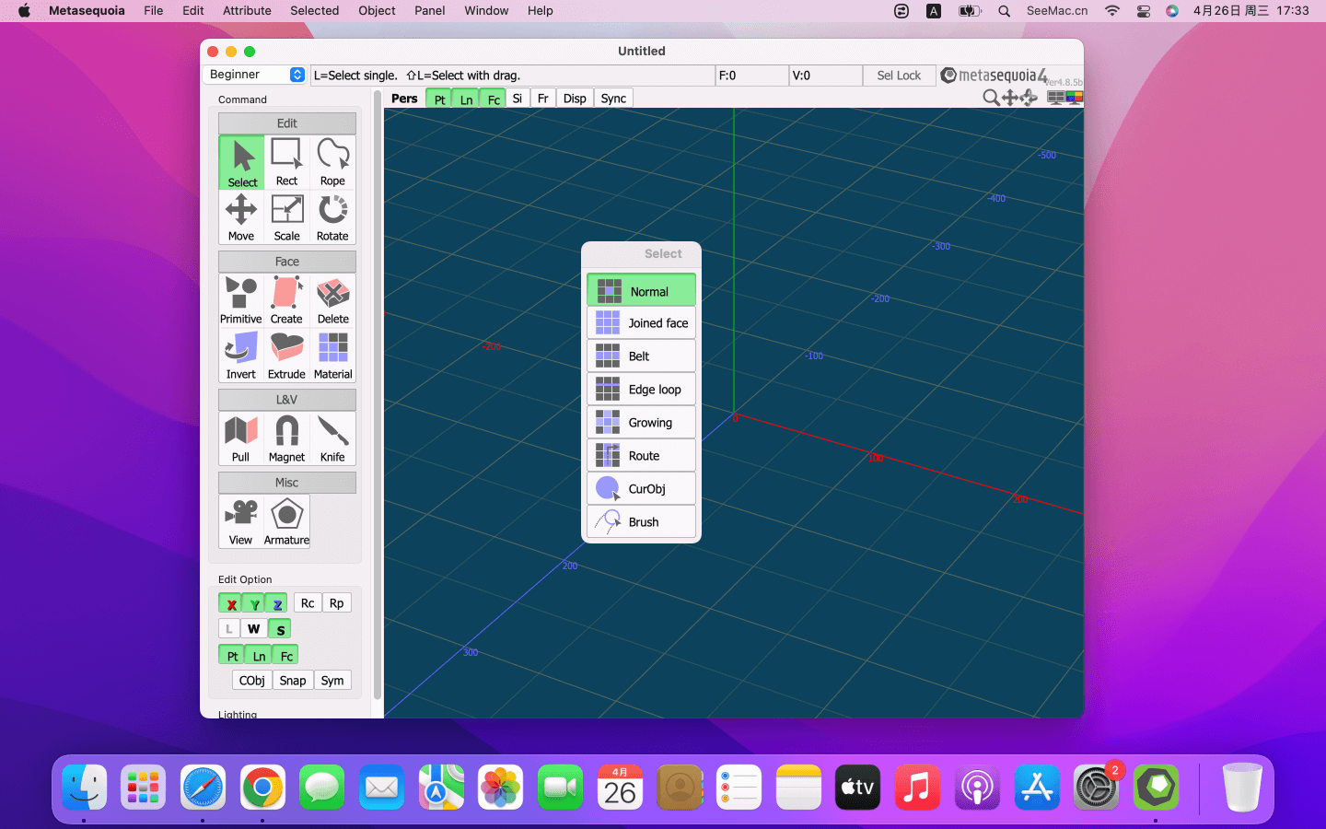This screenshot has height=829, width=1326.
Task: Open Metasequoia app in the Dock
Action: 1156,788
